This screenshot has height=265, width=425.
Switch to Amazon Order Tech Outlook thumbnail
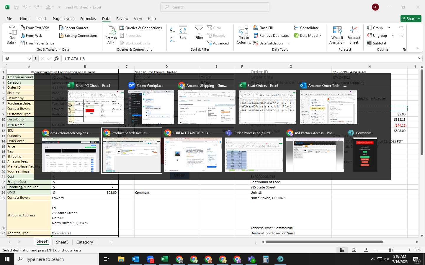click(328, 107)
